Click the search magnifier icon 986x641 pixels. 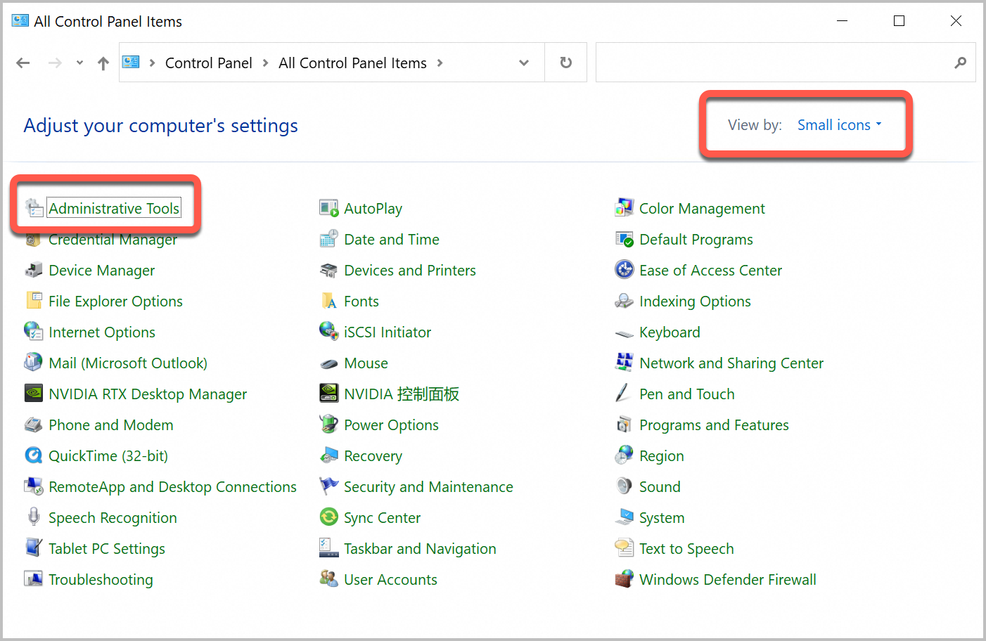point(961,63)
